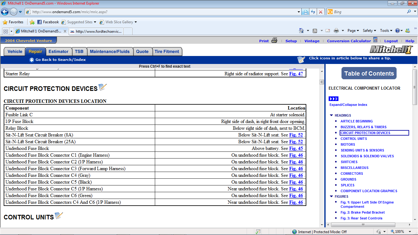
Task: Click the Read Mail envelope icon
Action: coord(328,31)
